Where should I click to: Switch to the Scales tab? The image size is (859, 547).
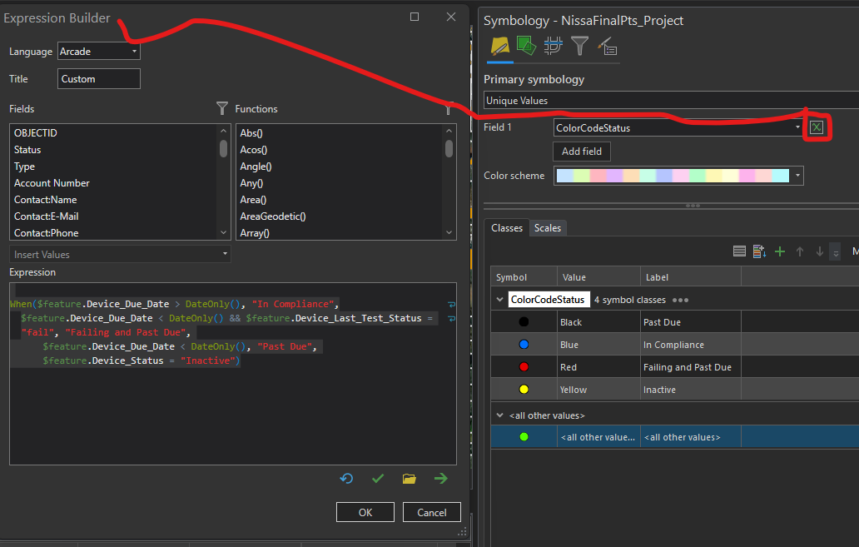pos(548,227)
